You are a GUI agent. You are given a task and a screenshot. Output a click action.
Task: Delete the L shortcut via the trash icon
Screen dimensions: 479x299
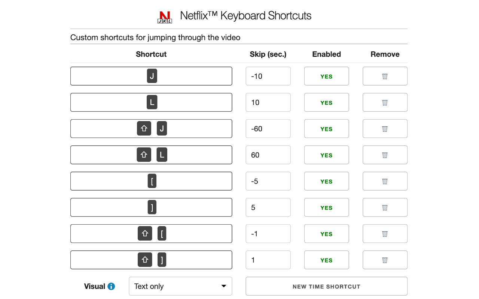pyautogui.click(x=385, y=102)
